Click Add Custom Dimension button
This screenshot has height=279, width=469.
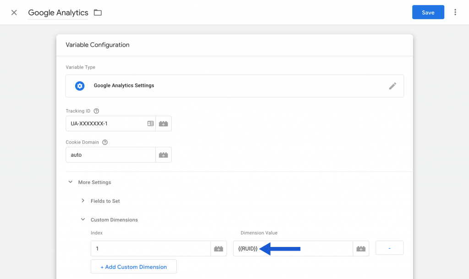(x=134, y=267)
